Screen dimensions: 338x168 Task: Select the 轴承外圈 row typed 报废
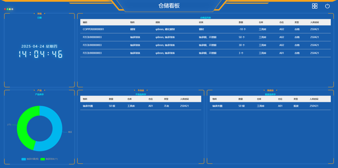(270, 106)
